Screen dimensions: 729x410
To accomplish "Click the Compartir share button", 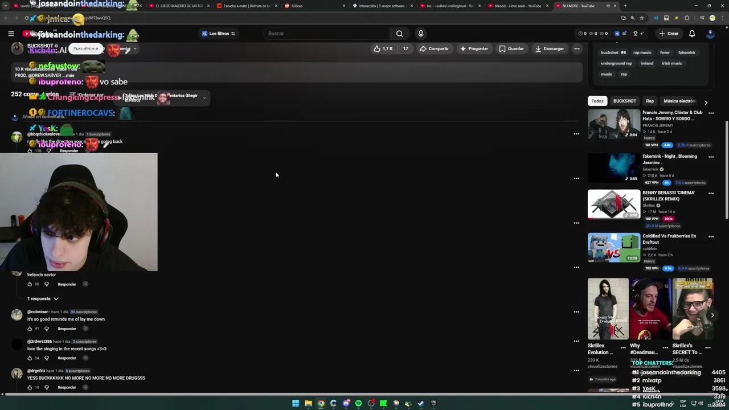I will click(x=434, y=49).
